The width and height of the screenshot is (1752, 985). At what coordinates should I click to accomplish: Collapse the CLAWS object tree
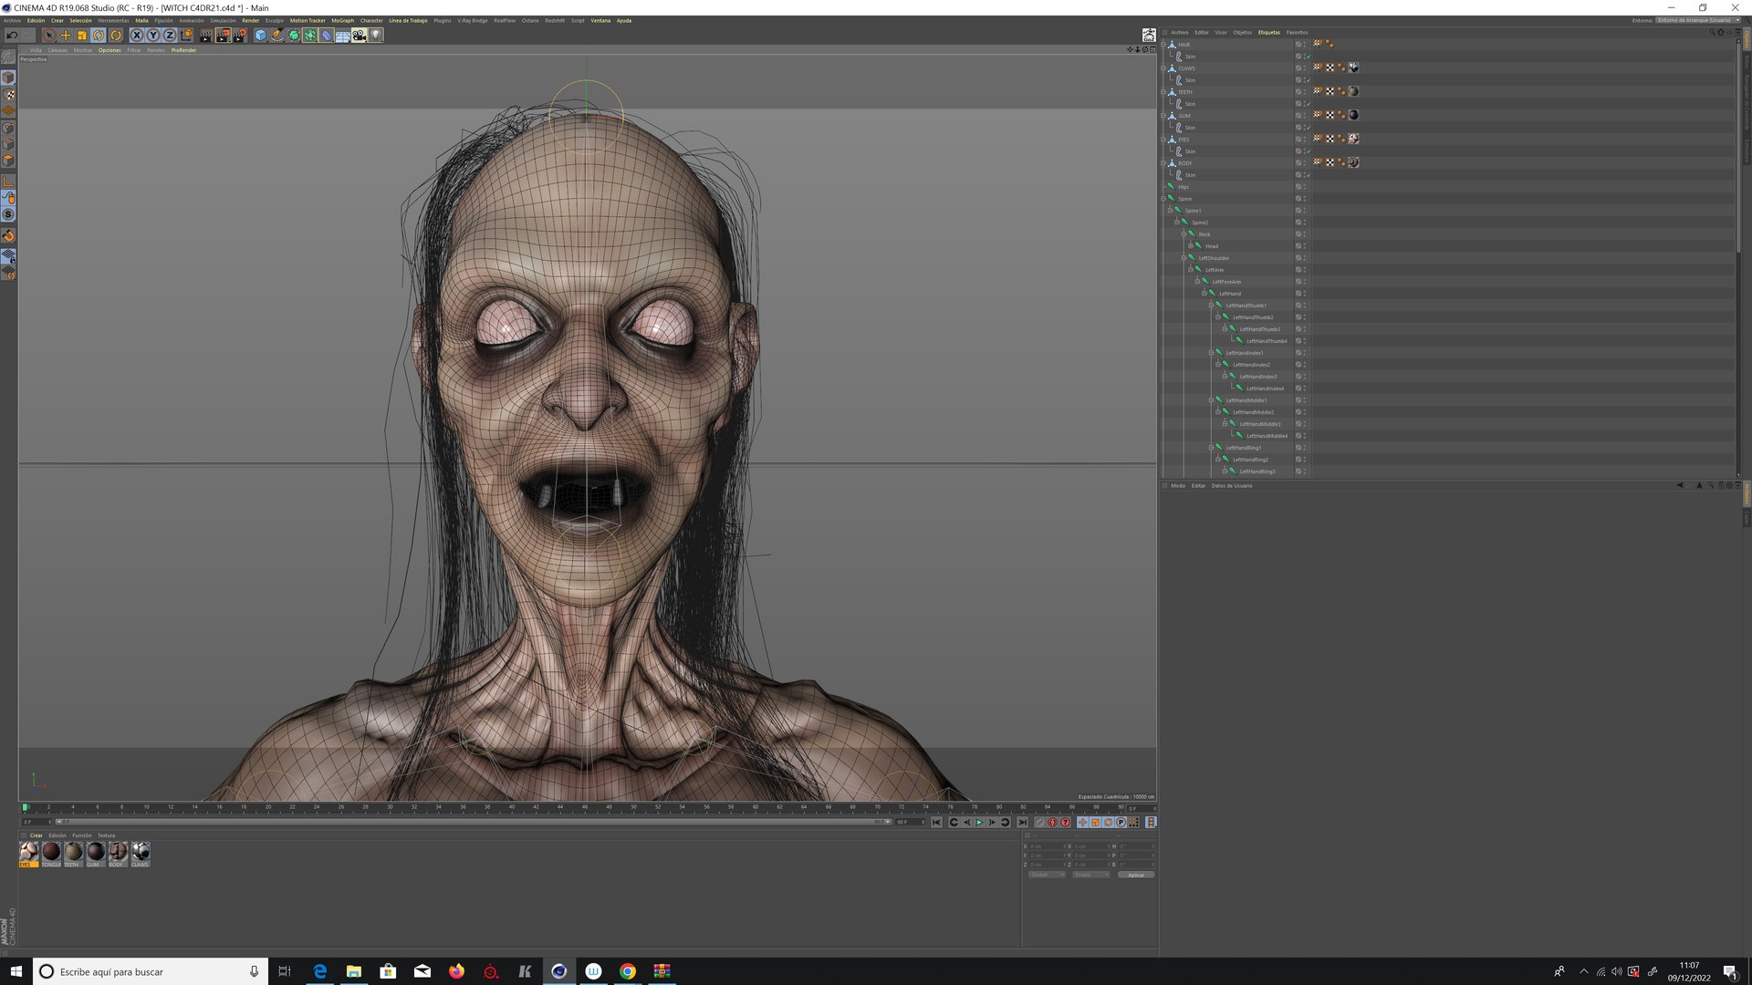[x=1163, y=68]
